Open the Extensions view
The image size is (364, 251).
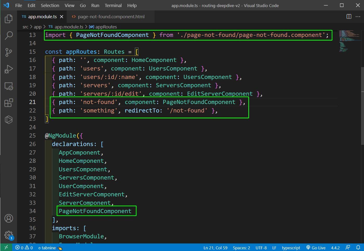[x=9, y=103]
